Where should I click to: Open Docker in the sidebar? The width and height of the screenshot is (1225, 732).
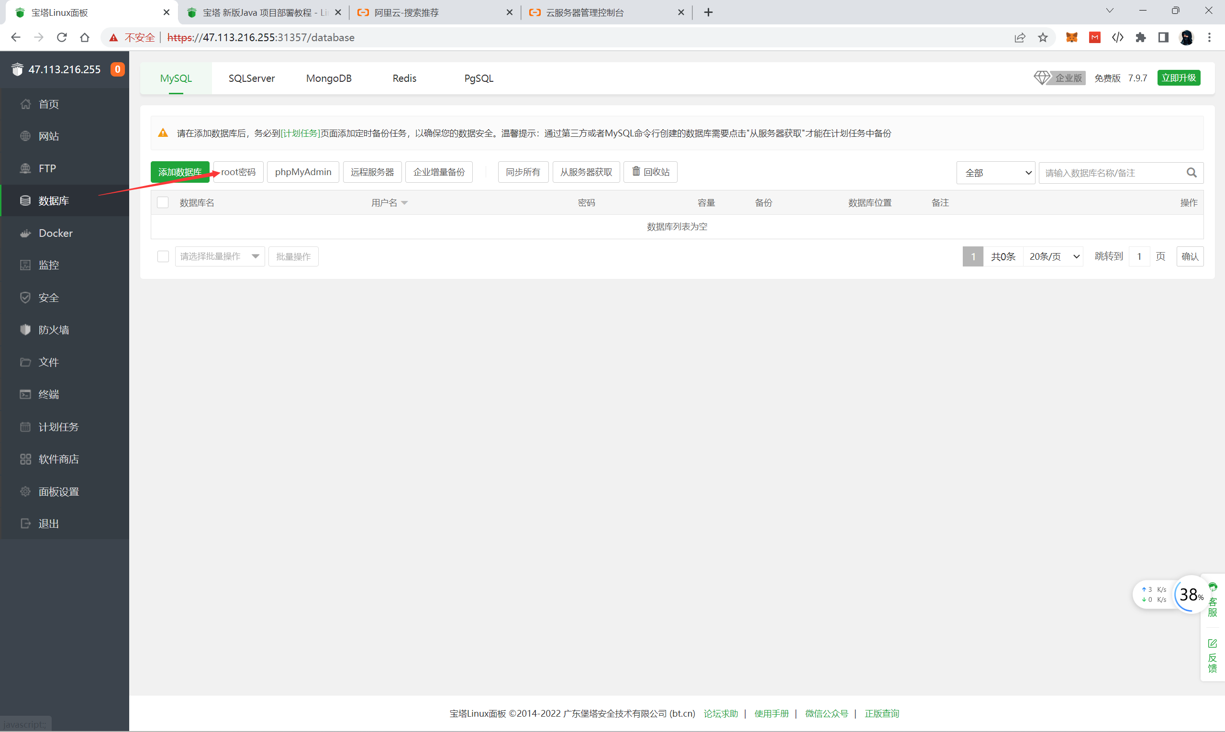(55, 233)
